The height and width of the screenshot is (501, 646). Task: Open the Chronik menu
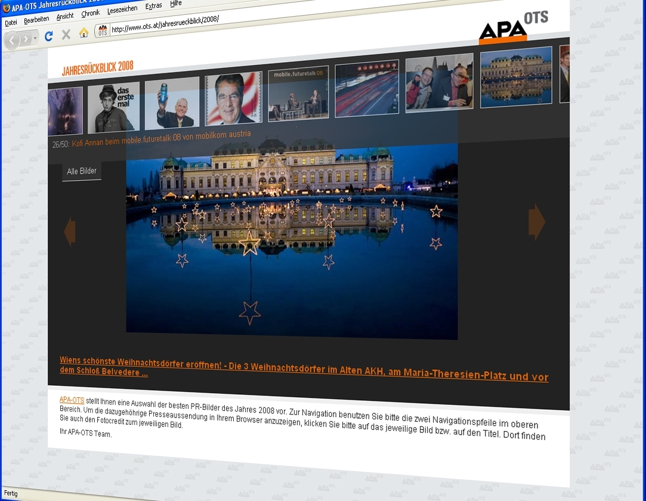click(91, 14)
